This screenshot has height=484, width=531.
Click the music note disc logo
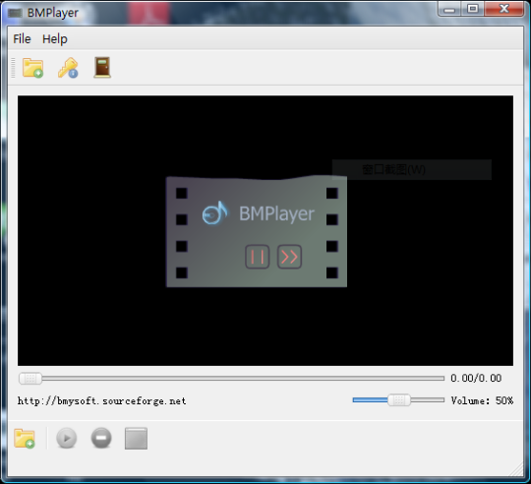point(214,212)
